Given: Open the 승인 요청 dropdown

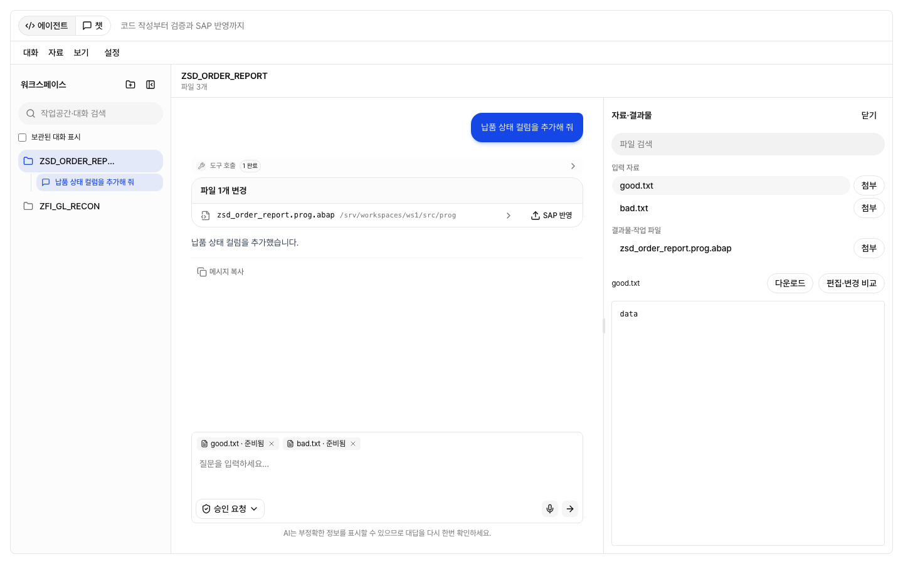Looking at the screenshot, I should coord(230,509).
